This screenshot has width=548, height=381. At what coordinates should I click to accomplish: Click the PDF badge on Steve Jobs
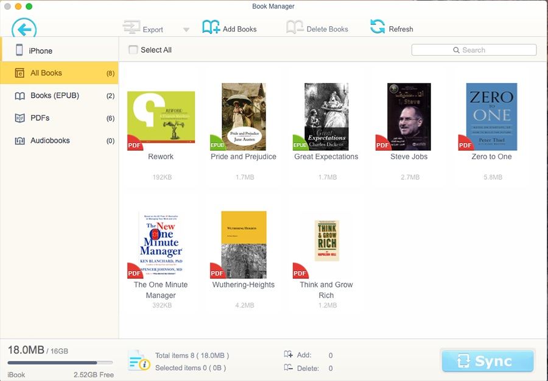pos(382,143)
